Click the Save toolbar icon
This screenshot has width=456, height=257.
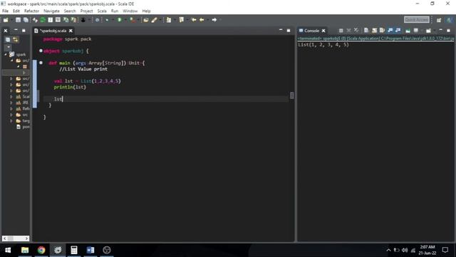coord(18,20)
